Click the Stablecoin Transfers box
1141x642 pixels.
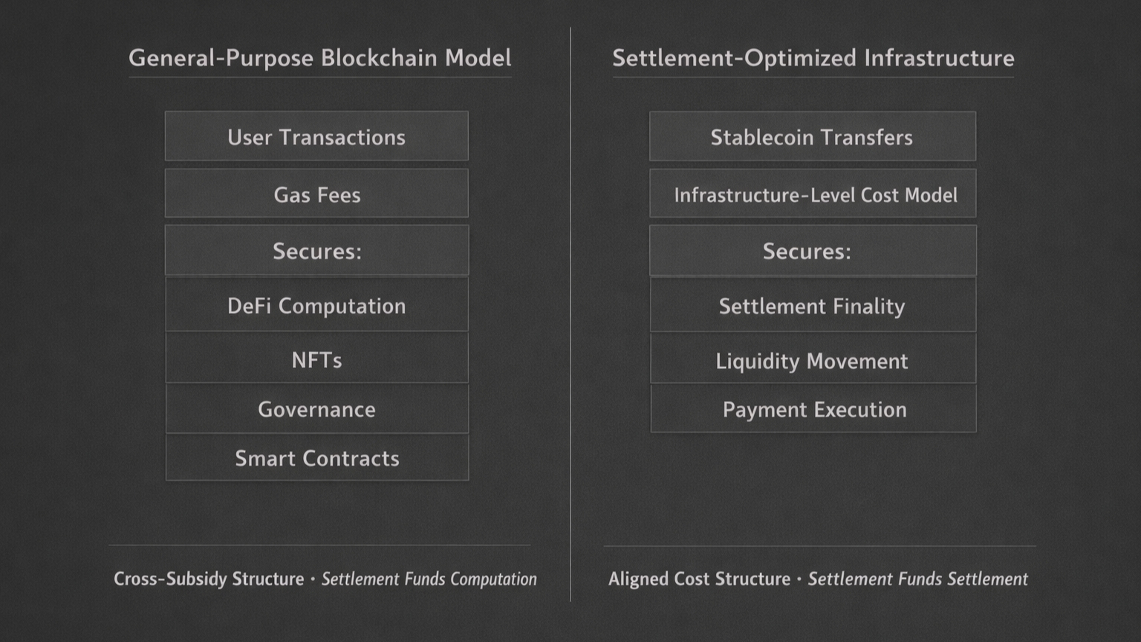812,137
